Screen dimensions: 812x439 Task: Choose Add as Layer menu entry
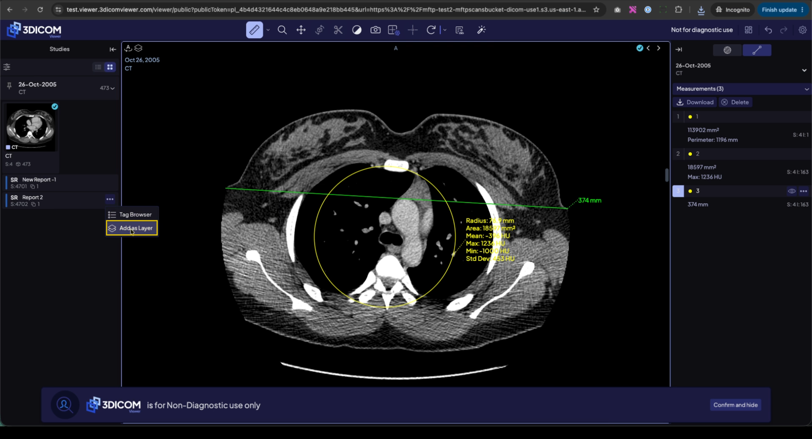[132, 228]
